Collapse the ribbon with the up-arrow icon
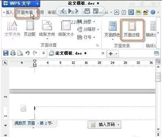162x137 pixels. [x=116, y=12]
